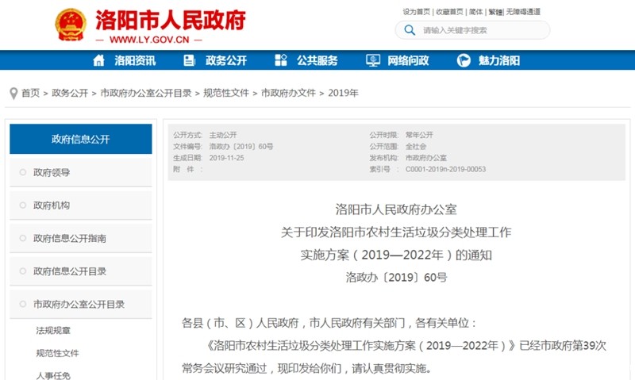Go to 规范性文件 in breadcrumb
The height and width of the screenshot is (380, 635).
tap(226, 93)
